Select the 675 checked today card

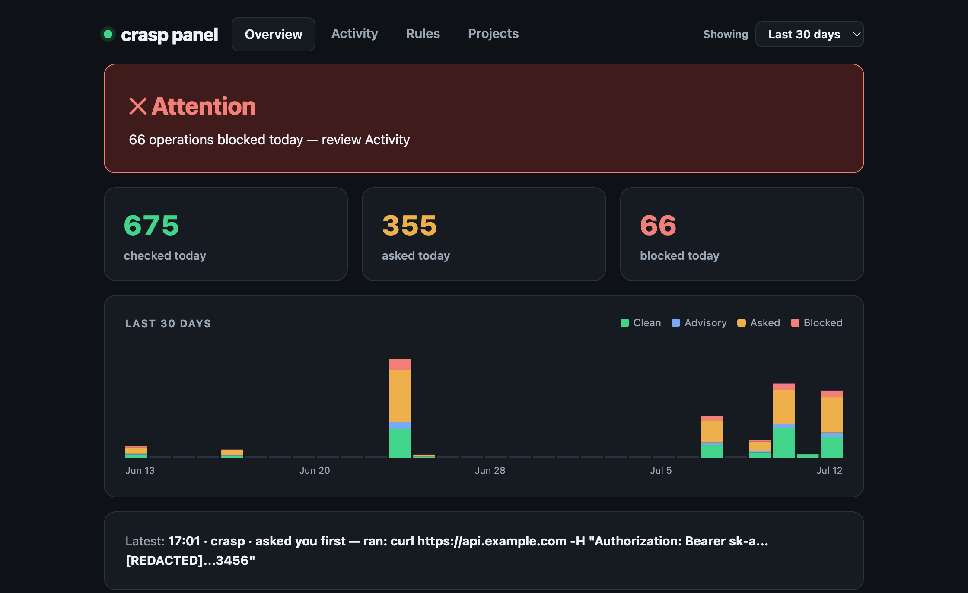[226, 234]
